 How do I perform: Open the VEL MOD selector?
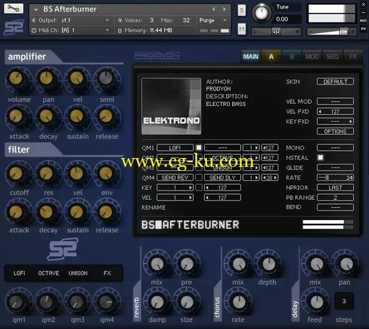tap(335, 102)
